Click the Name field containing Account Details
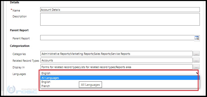Screen dimensions: 207x97 pyautogui.click(x=120, y=10)
